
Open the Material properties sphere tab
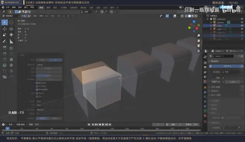coord(205,115)
